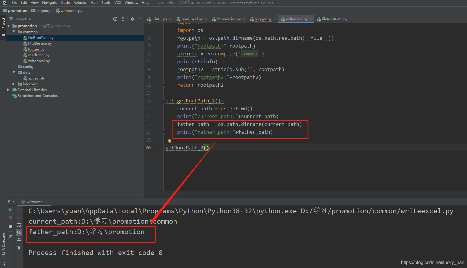Close the logger.py editor tab

pyautogui.click(x=275, y=19)
